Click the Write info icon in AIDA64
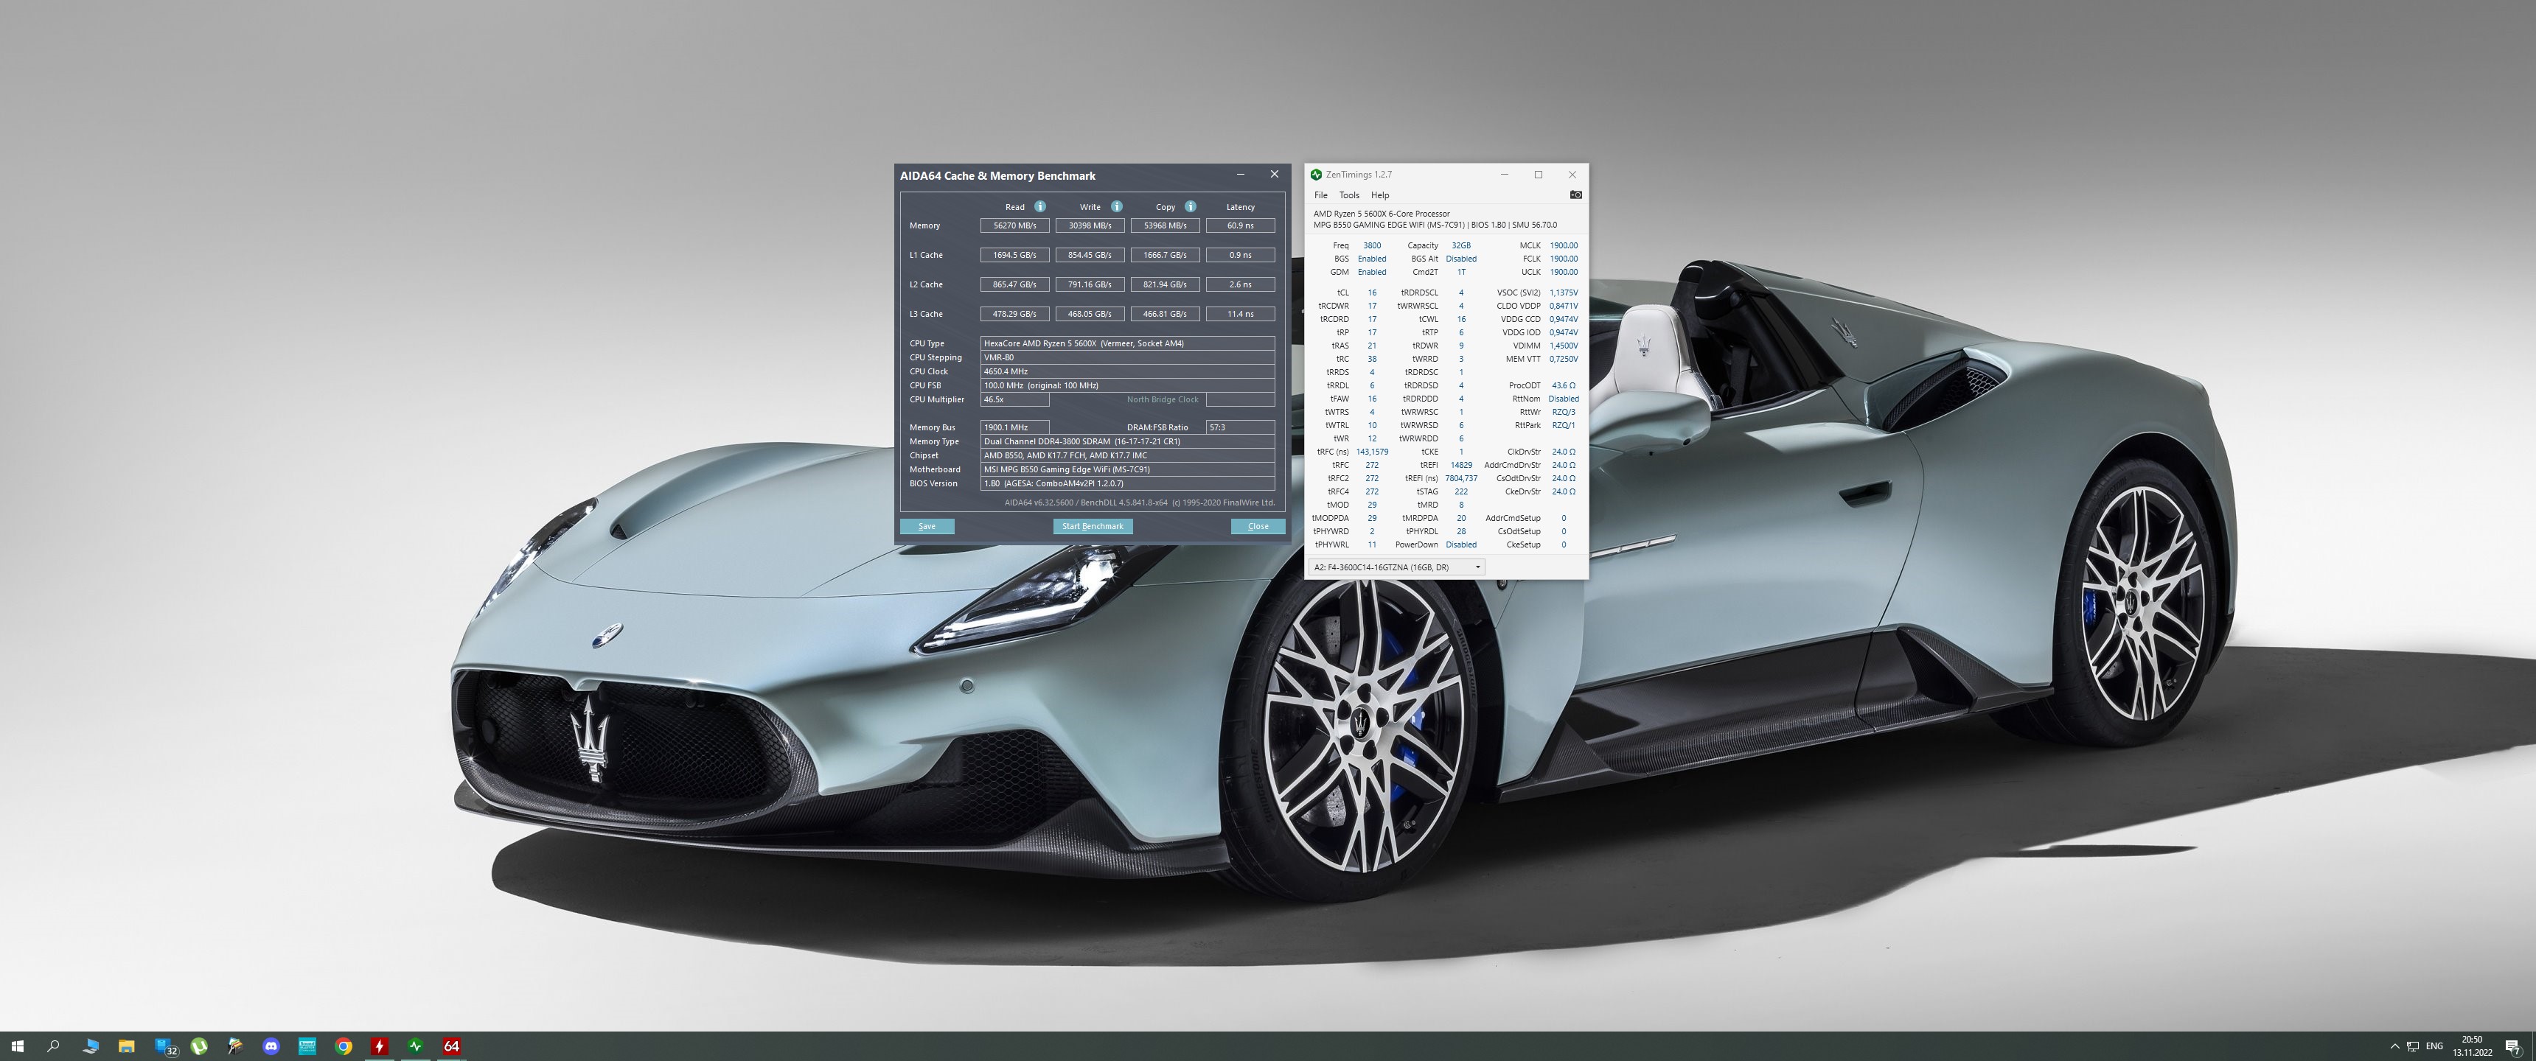Viewport: 2536px width, 1061px height. coord(1116,207)
